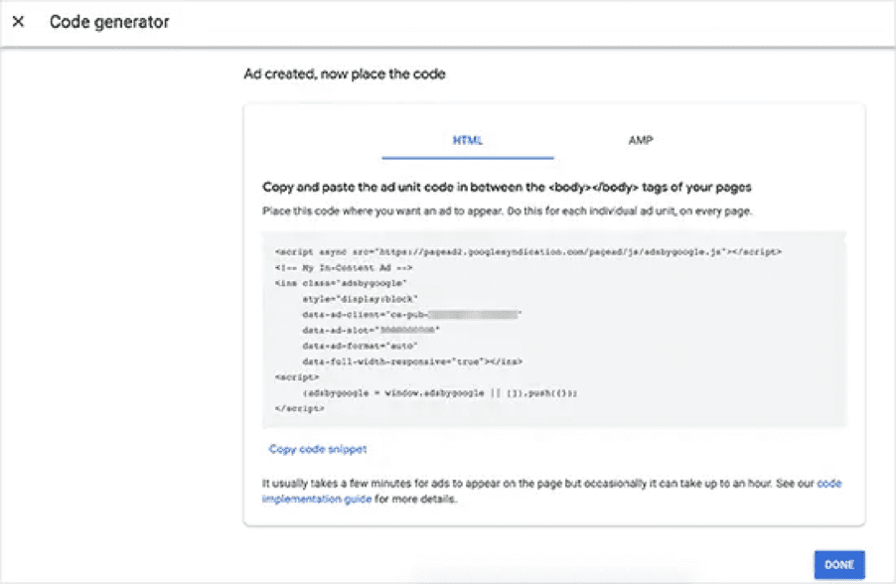Click the 'Ad created, now place the code' heading

click(345, 73)
